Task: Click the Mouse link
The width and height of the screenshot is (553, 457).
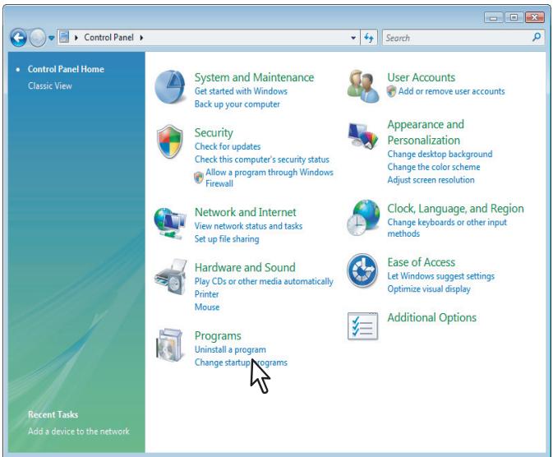Action: point(207,307)
